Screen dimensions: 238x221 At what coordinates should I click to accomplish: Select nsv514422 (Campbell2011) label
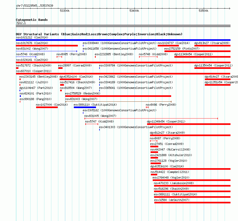click(x=170, y=172)
